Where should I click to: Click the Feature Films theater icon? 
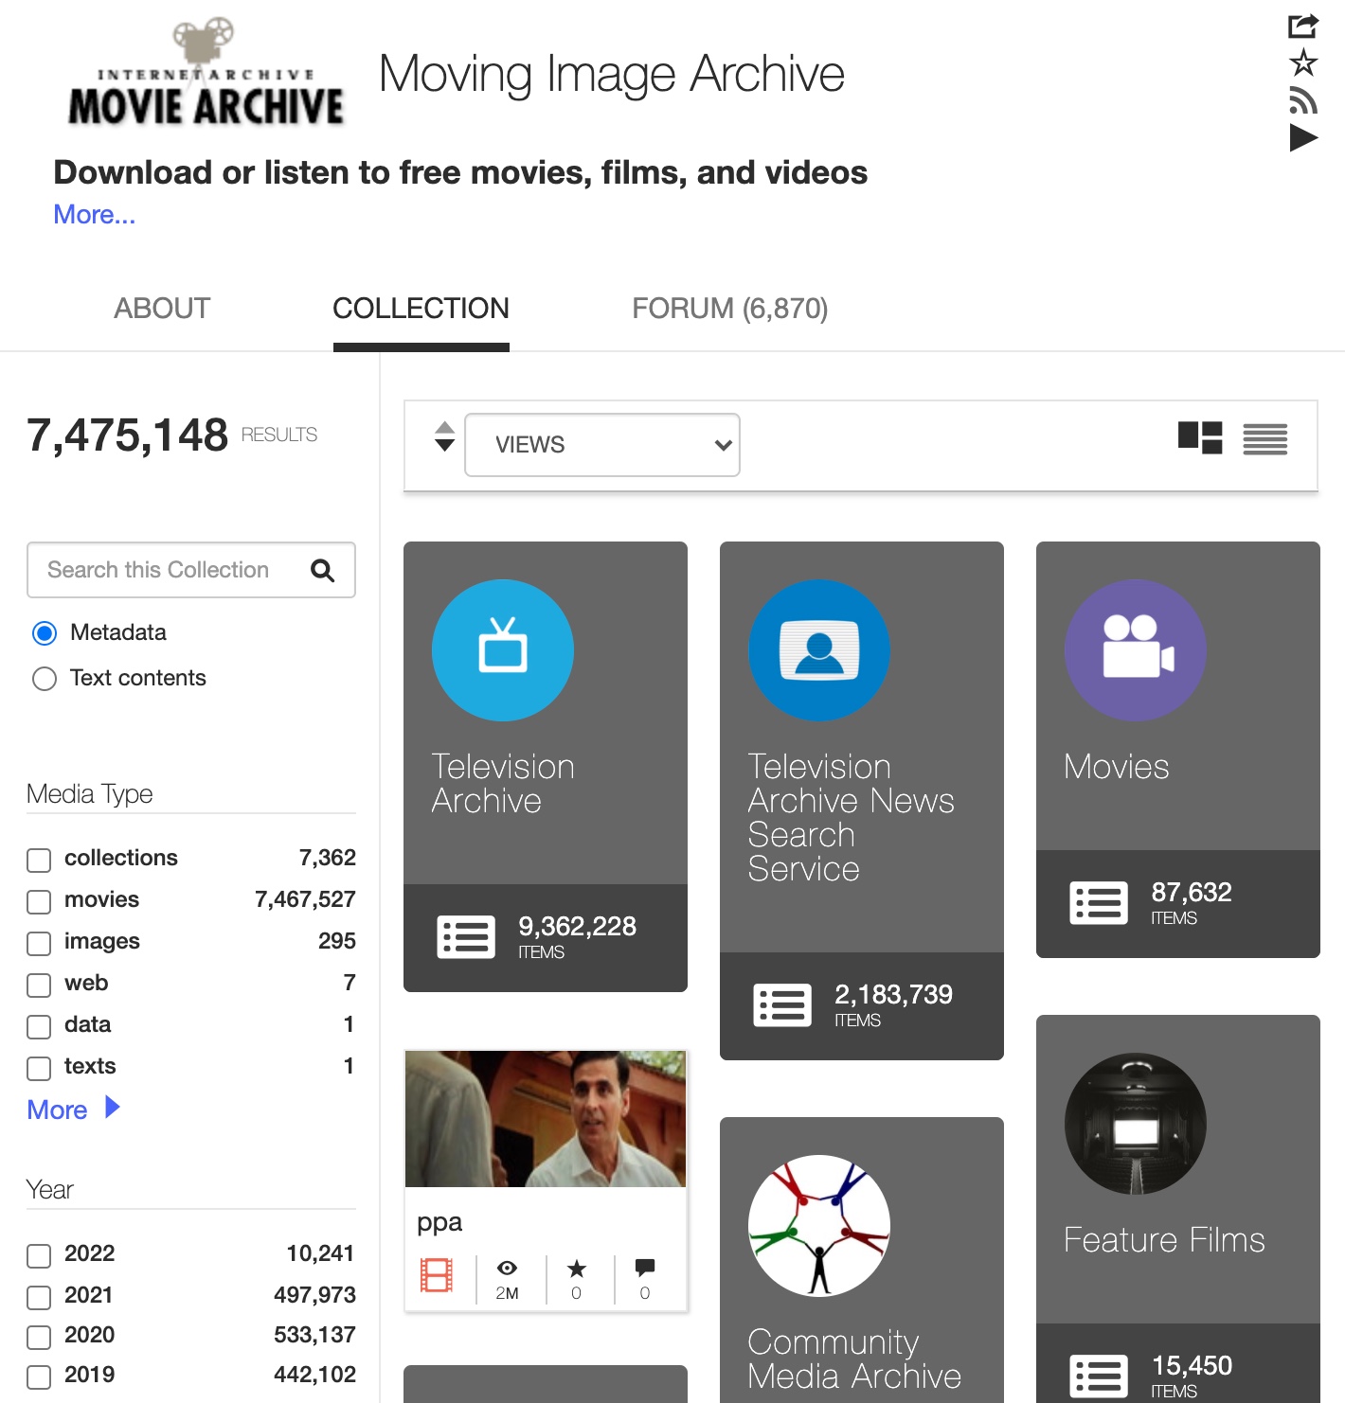point(1136,1124)
